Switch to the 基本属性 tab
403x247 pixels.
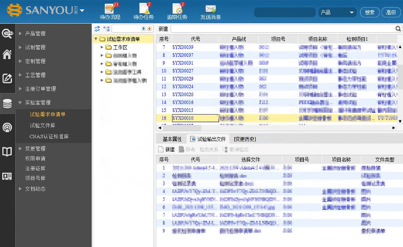pyautogui.click(x=172, y=139)
